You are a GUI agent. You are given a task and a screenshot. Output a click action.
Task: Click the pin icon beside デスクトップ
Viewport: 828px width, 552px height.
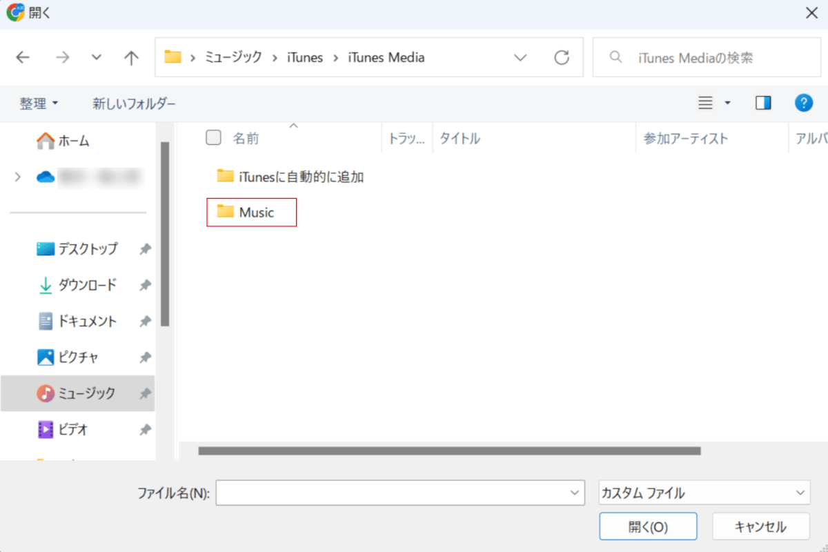point(145,249)
